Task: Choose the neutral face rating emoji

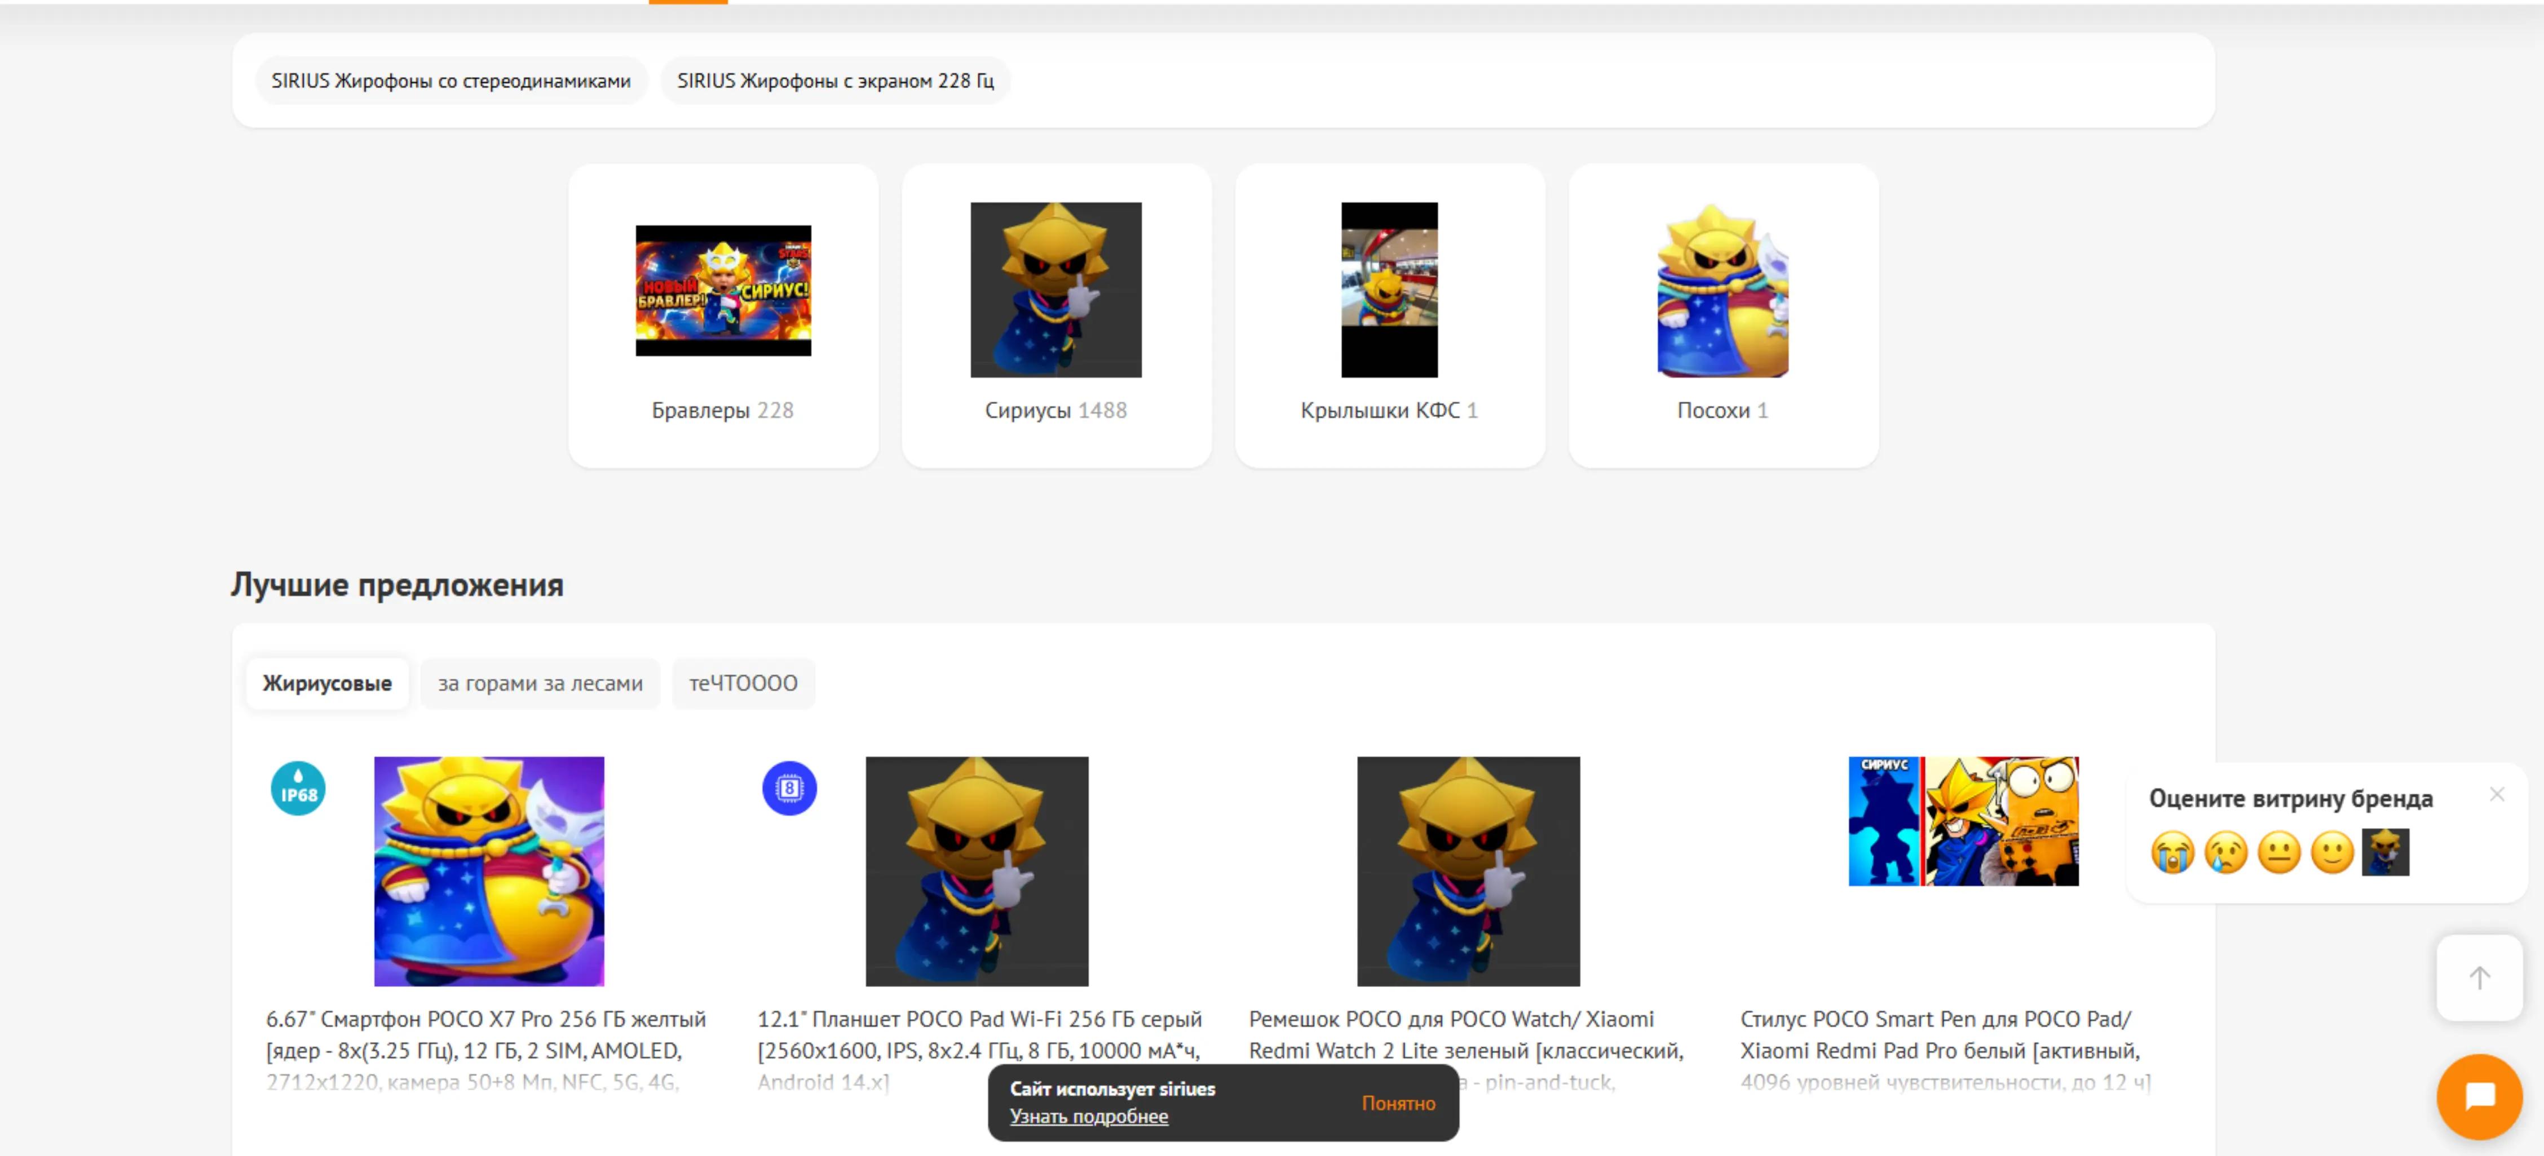Action: coord(2280,852)
